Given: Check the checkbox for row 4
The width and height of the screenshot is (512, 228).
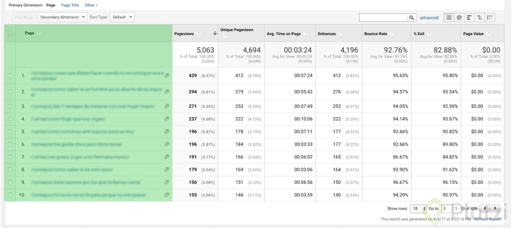Looking at the screenshot, I should point(10,119).
